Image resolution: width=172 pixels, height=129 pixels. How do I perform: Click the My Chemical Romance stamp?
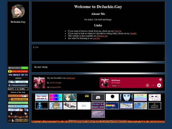coord(154,106)
